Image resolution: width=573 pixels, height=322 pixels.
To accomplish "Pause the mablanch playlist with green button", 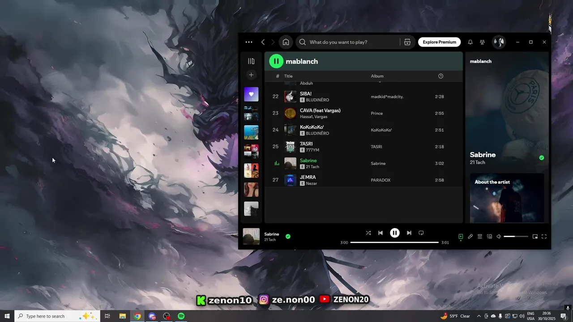I will [x=276, y=61].
